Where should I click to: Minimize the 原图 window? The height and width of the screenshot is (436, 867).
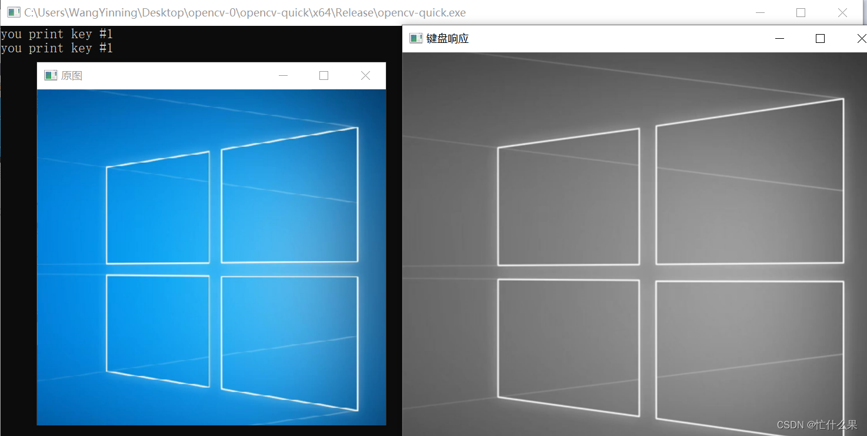(283, 75)
